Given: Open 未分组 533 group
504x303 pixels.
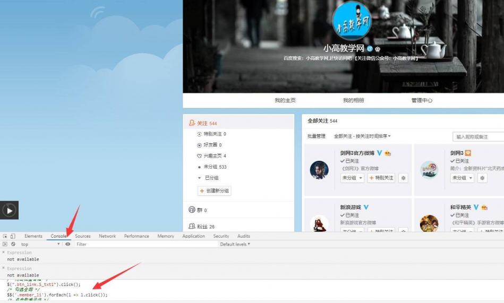Looking at the screenshot, I should pos(212,167).
